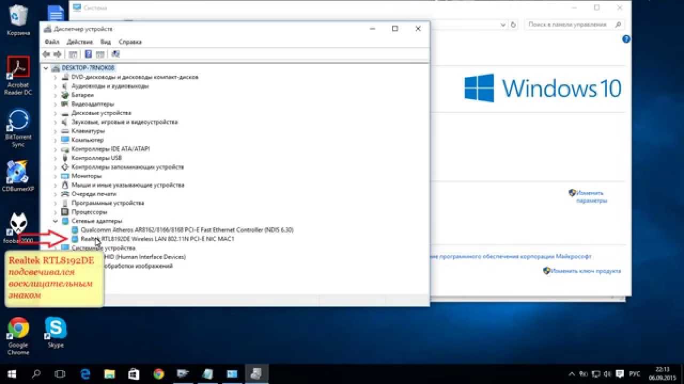
Task: Open the Действие menu
Action: 80,42
